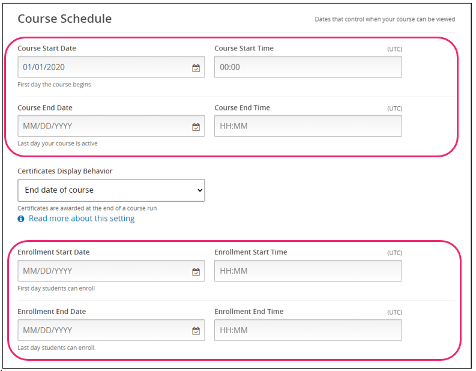Open the Enrollment End Date calendar picker icon

[x=196, y=331]
